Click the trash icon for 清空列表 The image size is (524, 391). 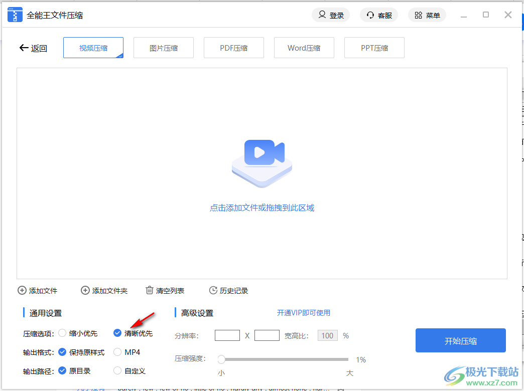coord(150,290)
